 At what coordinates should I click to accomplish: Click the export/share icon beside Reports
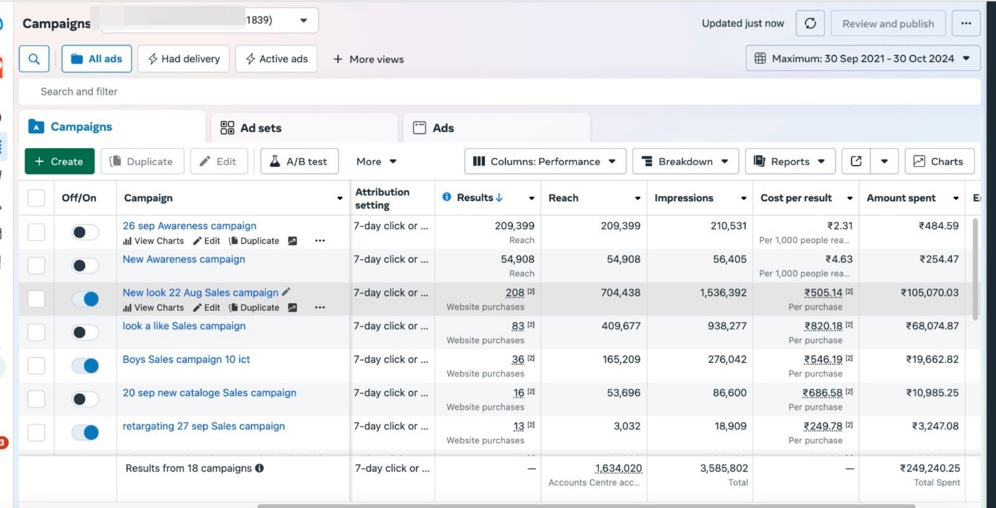(x=856, y=161)
